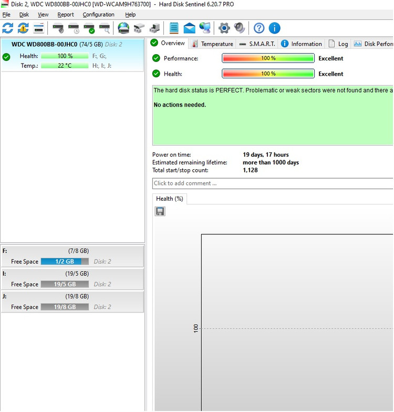
Task: Click the speaker sound toolbar icon
Action: [x=240, y=28]
